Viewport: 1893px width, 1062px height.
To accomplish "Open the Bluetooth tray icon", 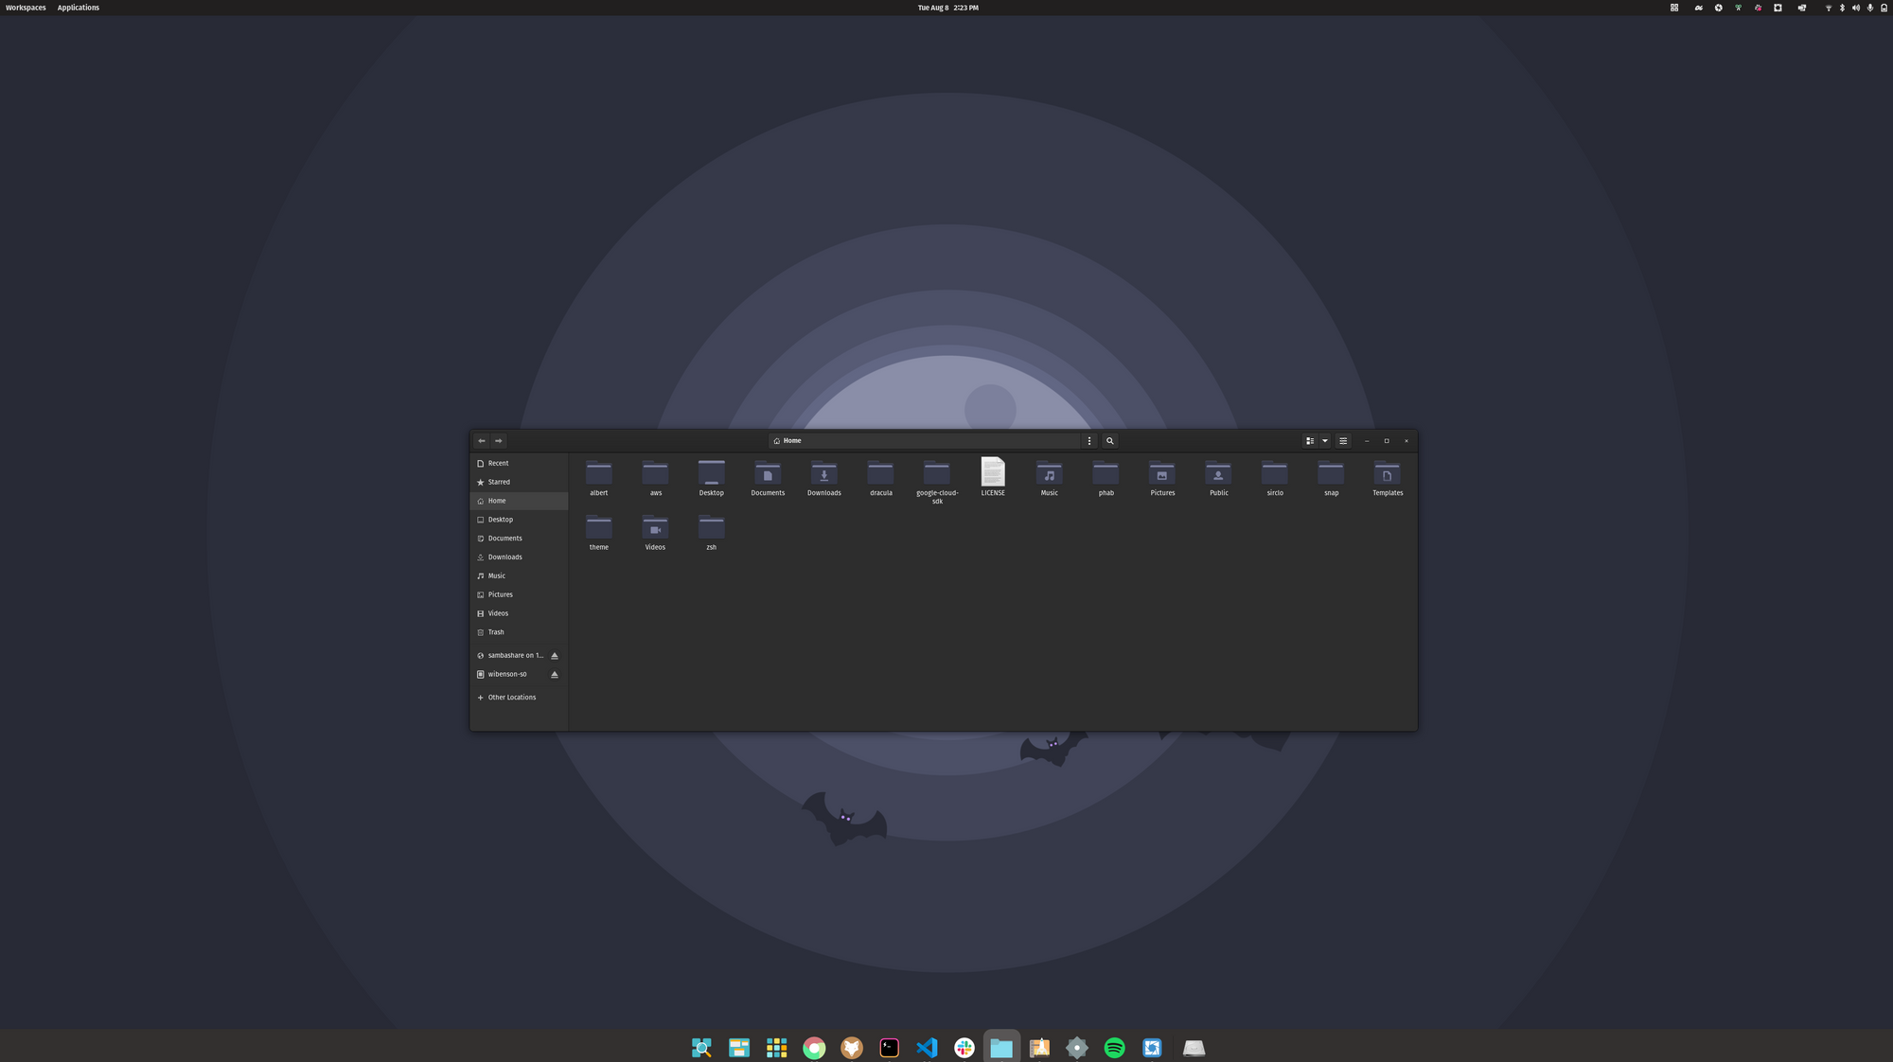I will pos(1842,8).
